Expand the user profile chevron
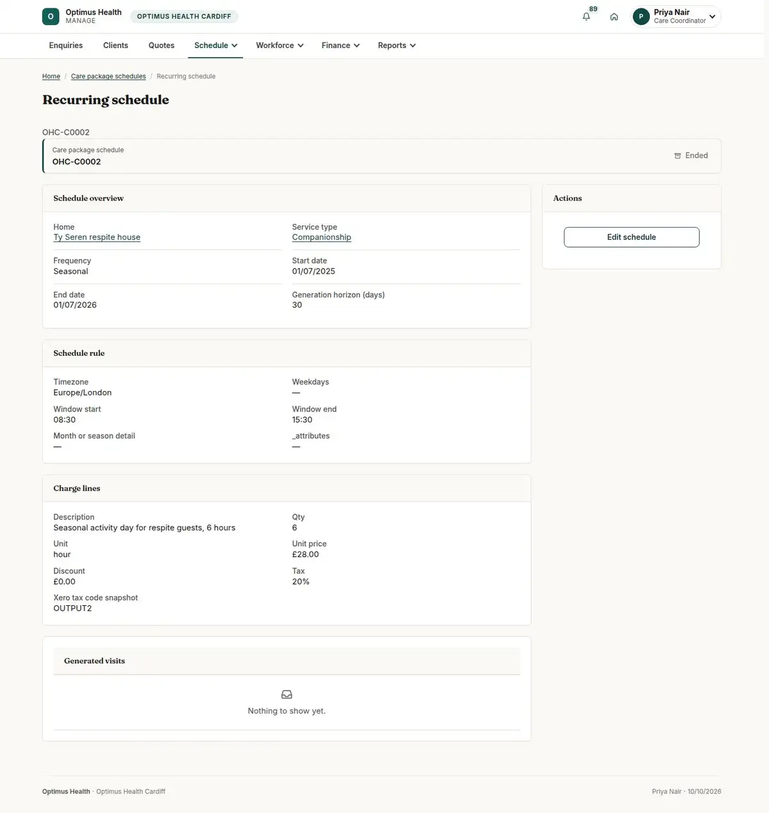 [712, 17]
